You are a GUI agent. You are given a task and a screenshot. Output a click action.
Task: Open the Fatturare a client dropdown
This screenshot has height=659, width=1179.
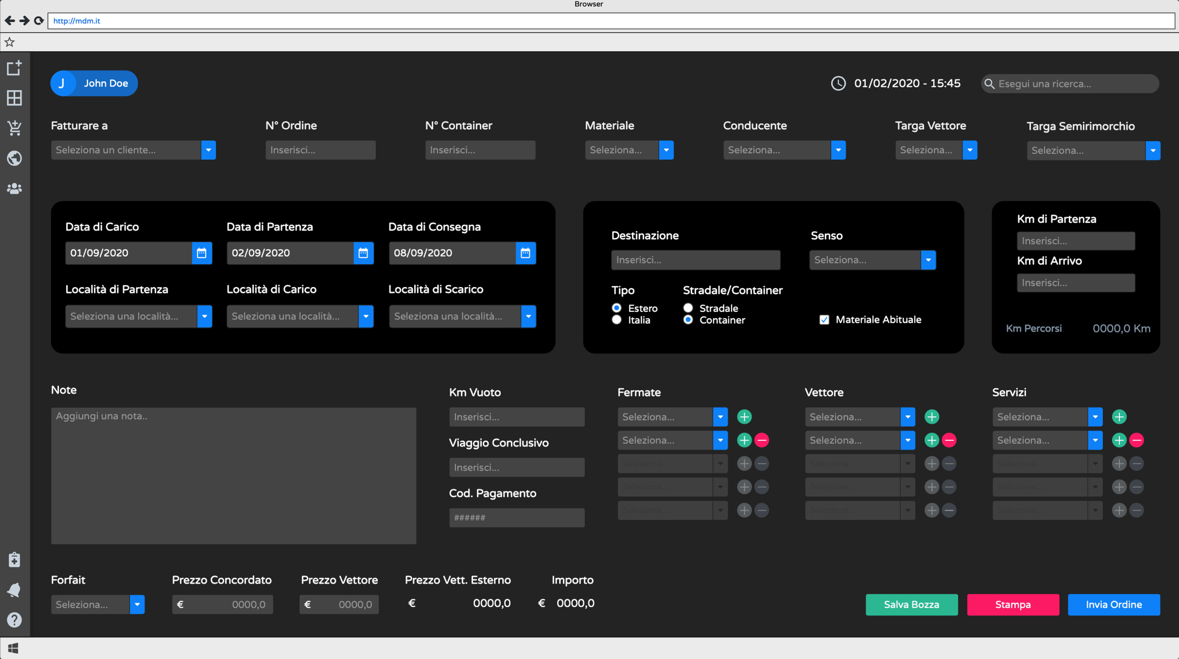point(133,150)
